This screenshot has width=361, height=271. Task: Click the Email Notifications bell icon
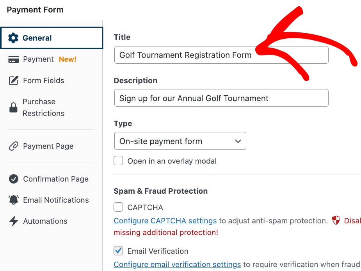pyautogui.click(x=14, y=200)
